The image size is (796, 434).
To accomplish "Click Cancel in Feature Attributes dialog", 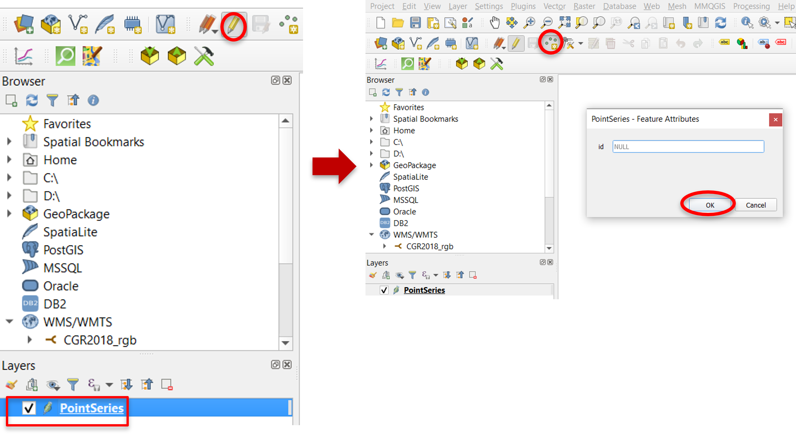I will point(755,205).
